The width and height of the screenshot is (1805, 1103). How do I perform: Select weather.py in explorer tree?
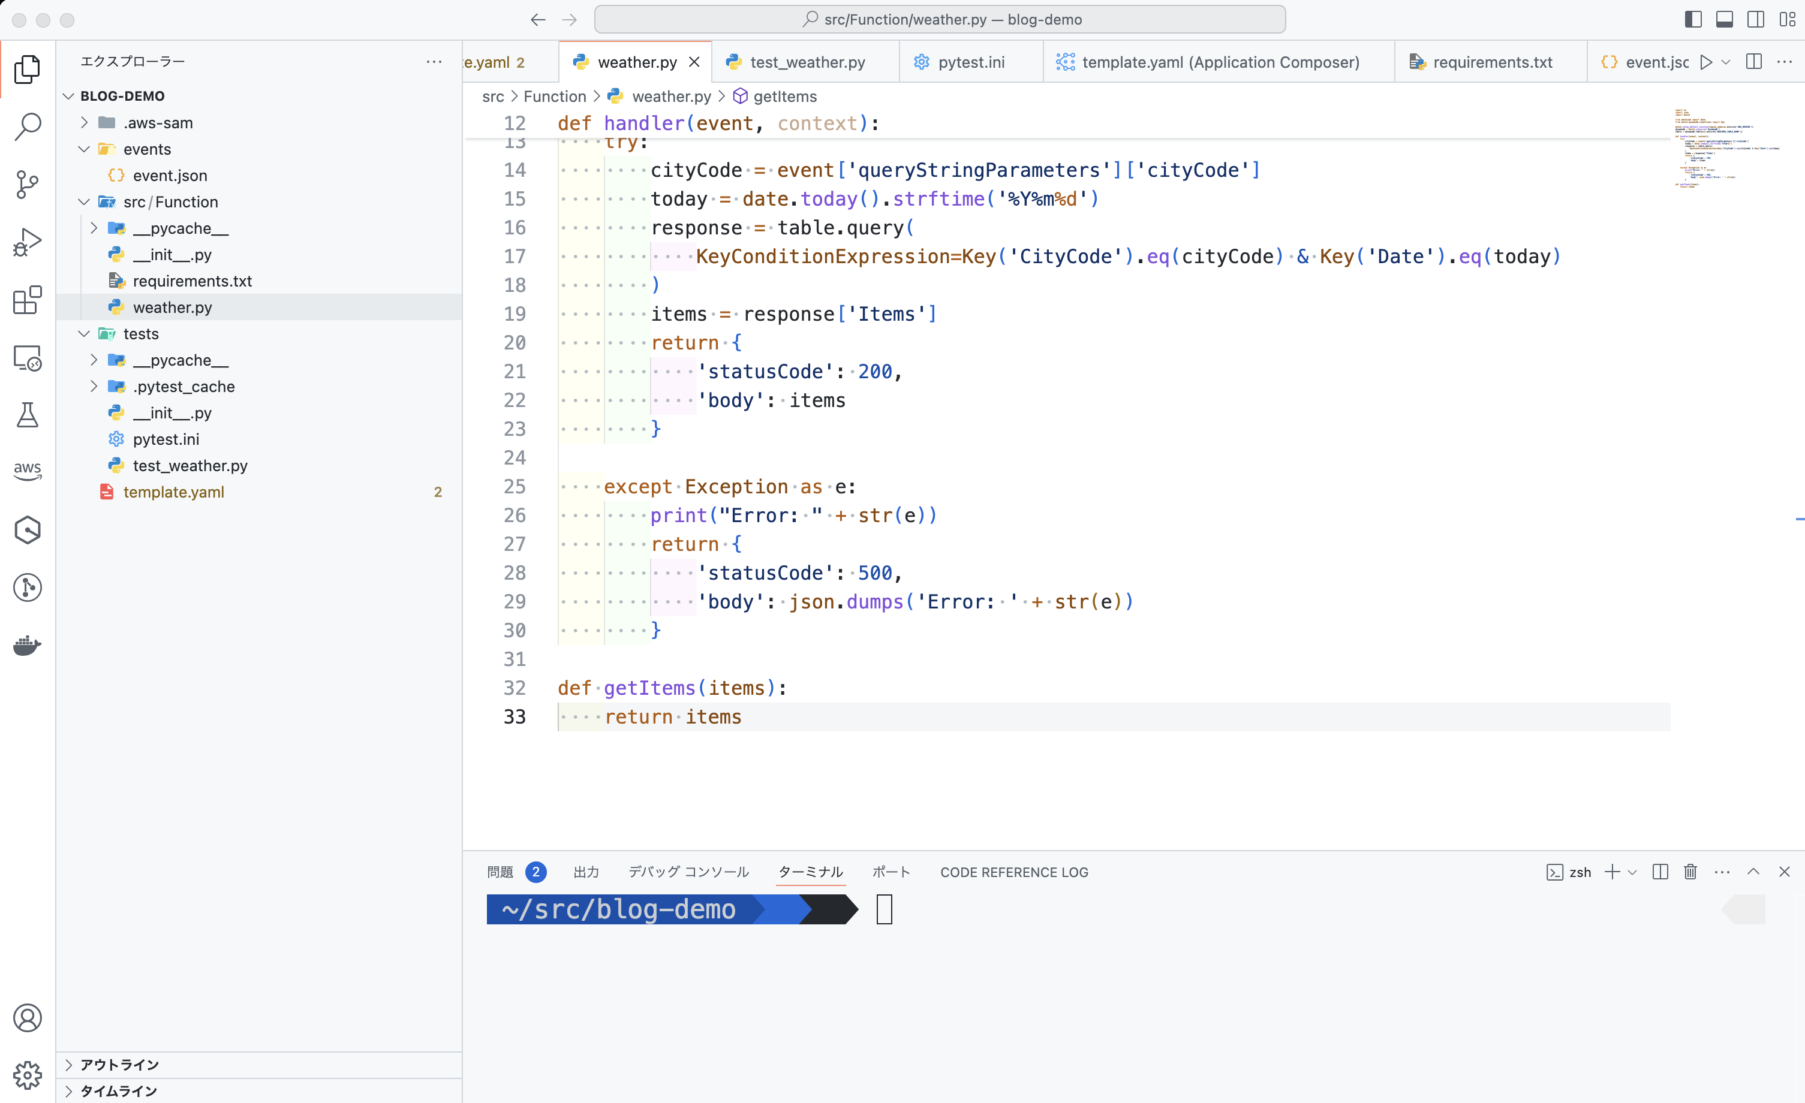pyautogui.click(x=259, y=307)
